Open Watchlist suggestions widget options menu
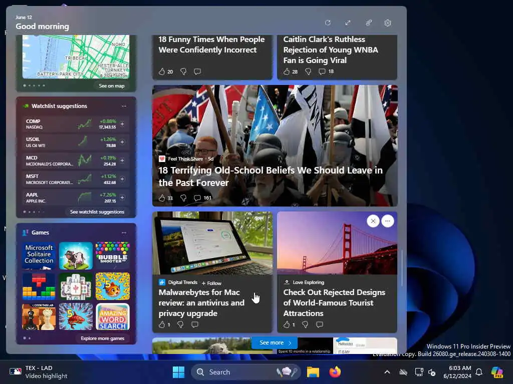The image size is (513, 384). click(x=124, y=106)
